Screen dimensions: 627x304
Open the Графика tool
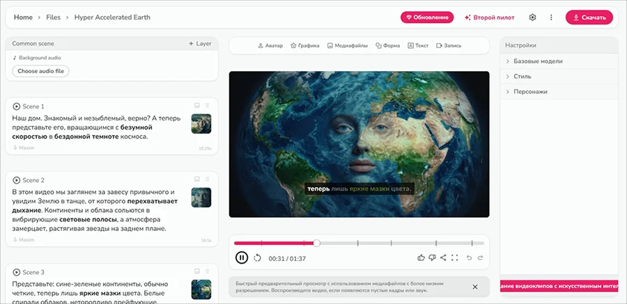tap(304, 45)
